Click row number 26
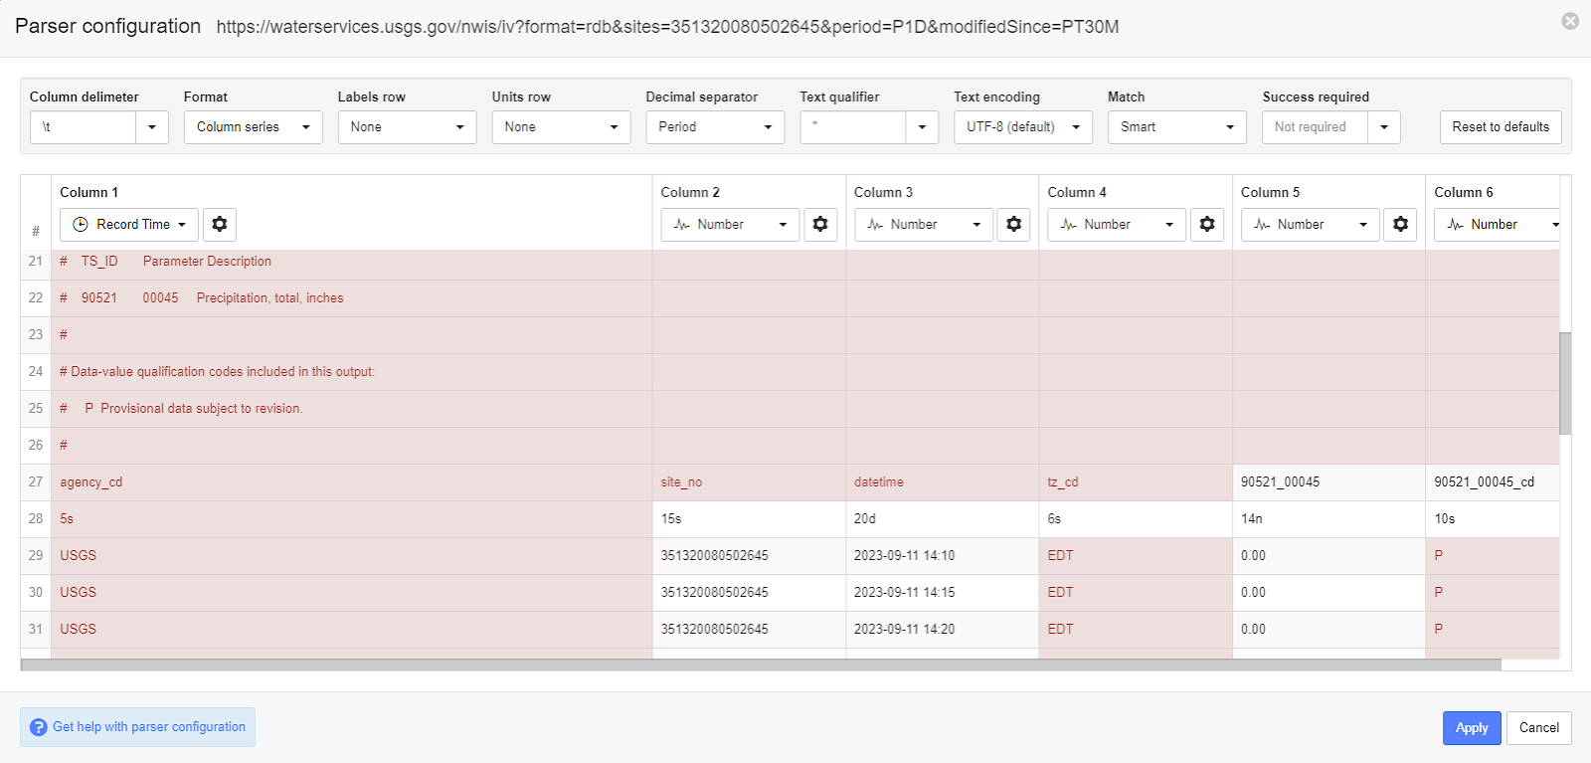 coord(36,446)
